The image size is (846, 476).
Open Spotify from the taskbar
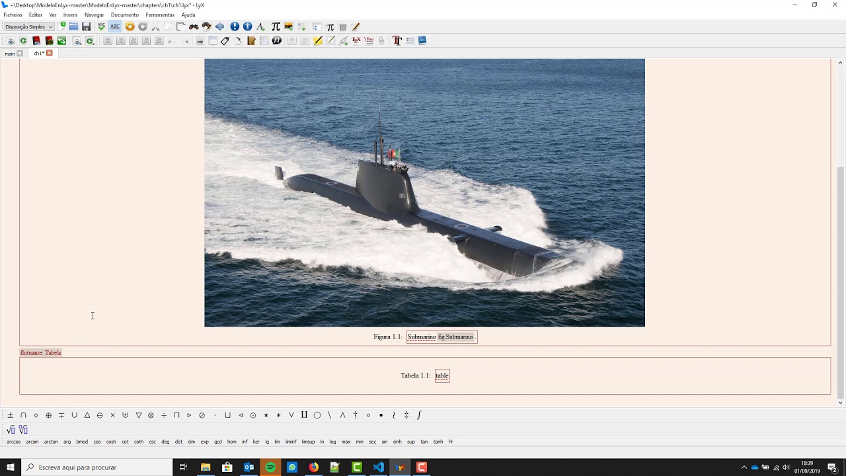coord(270,467)
